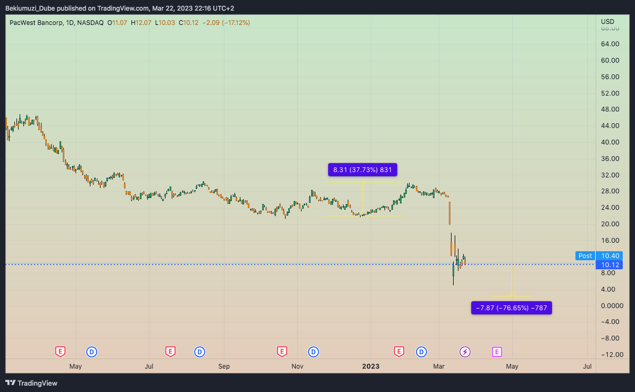The image size is (635, 392).
Task: Select the blue dividend marker between Jul and Sep
Action: [199, 352]
